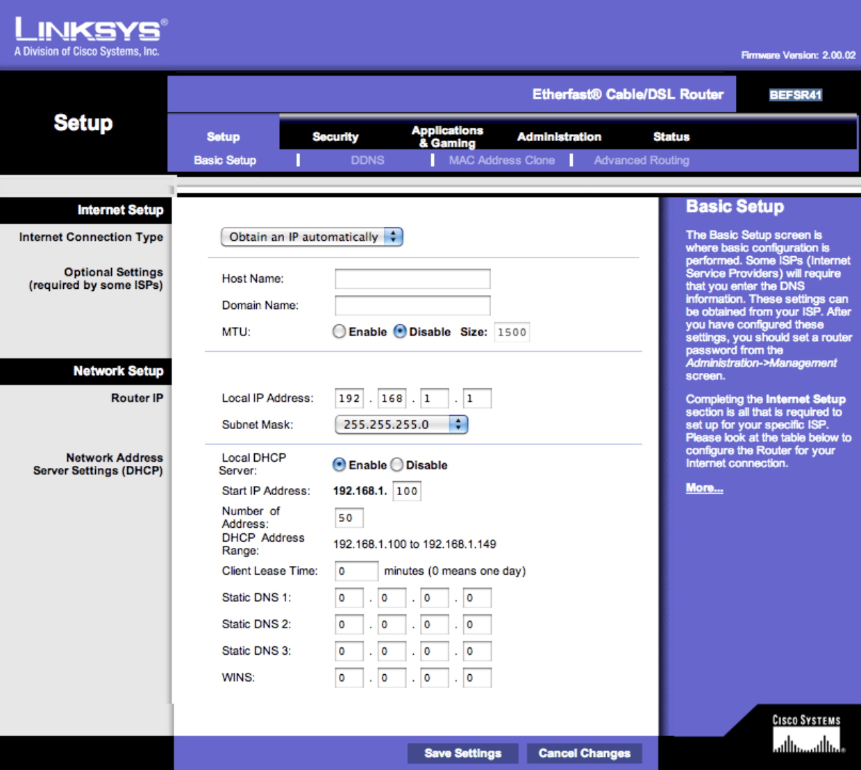Switch to the Security tab

[x=335, y=137]
